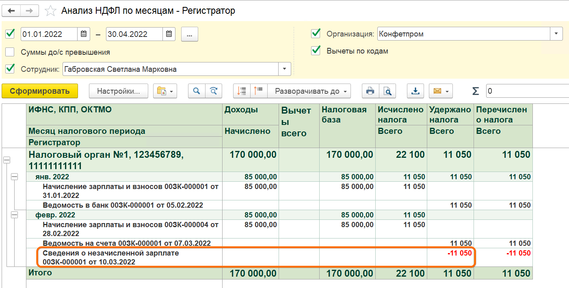The width and height of the screenshot is (569, 288).
Task: Open calendar picker for end date 30.04.2022
Action: tap(169, 34)
